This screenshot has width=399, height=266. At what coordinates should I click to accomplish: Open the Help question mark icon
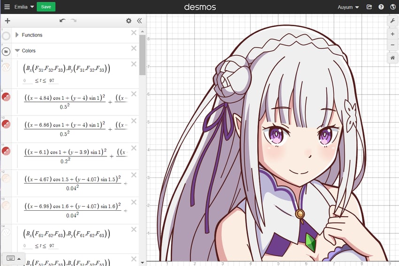pyautogui.click(x=381, y=7)
